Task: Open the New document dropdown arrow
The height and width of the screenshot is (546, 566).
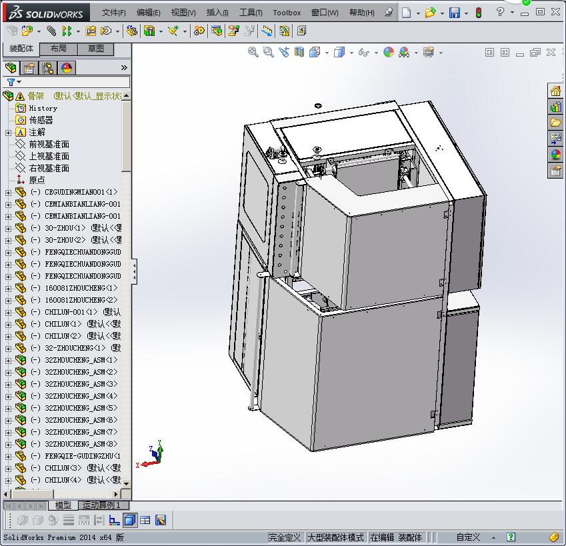Action: point(418,13)
